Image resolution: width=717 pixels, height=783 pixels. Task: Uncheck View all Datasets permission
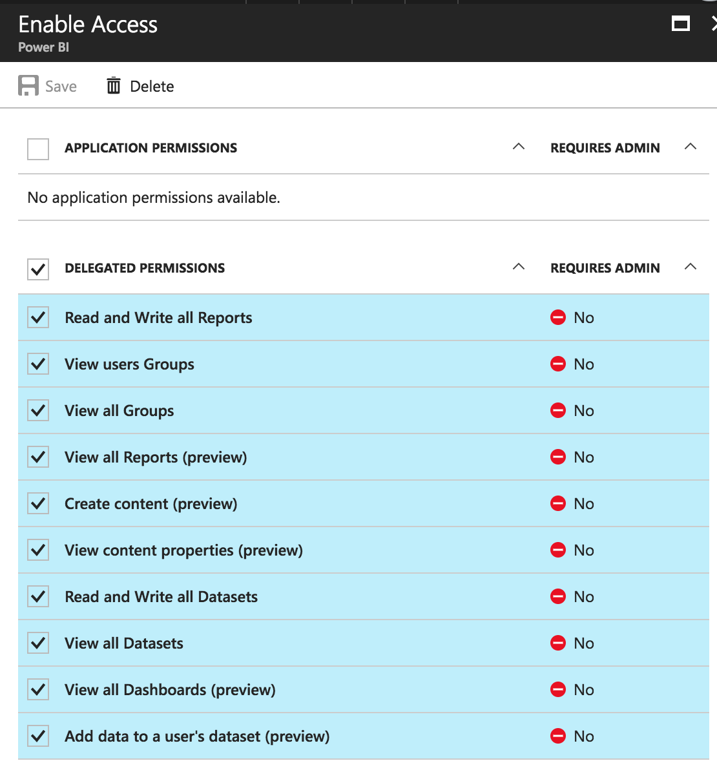coord(38,643)
